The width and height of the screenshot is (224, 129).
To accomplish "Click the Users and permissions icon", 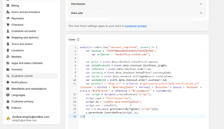I will tap(8, 12).
